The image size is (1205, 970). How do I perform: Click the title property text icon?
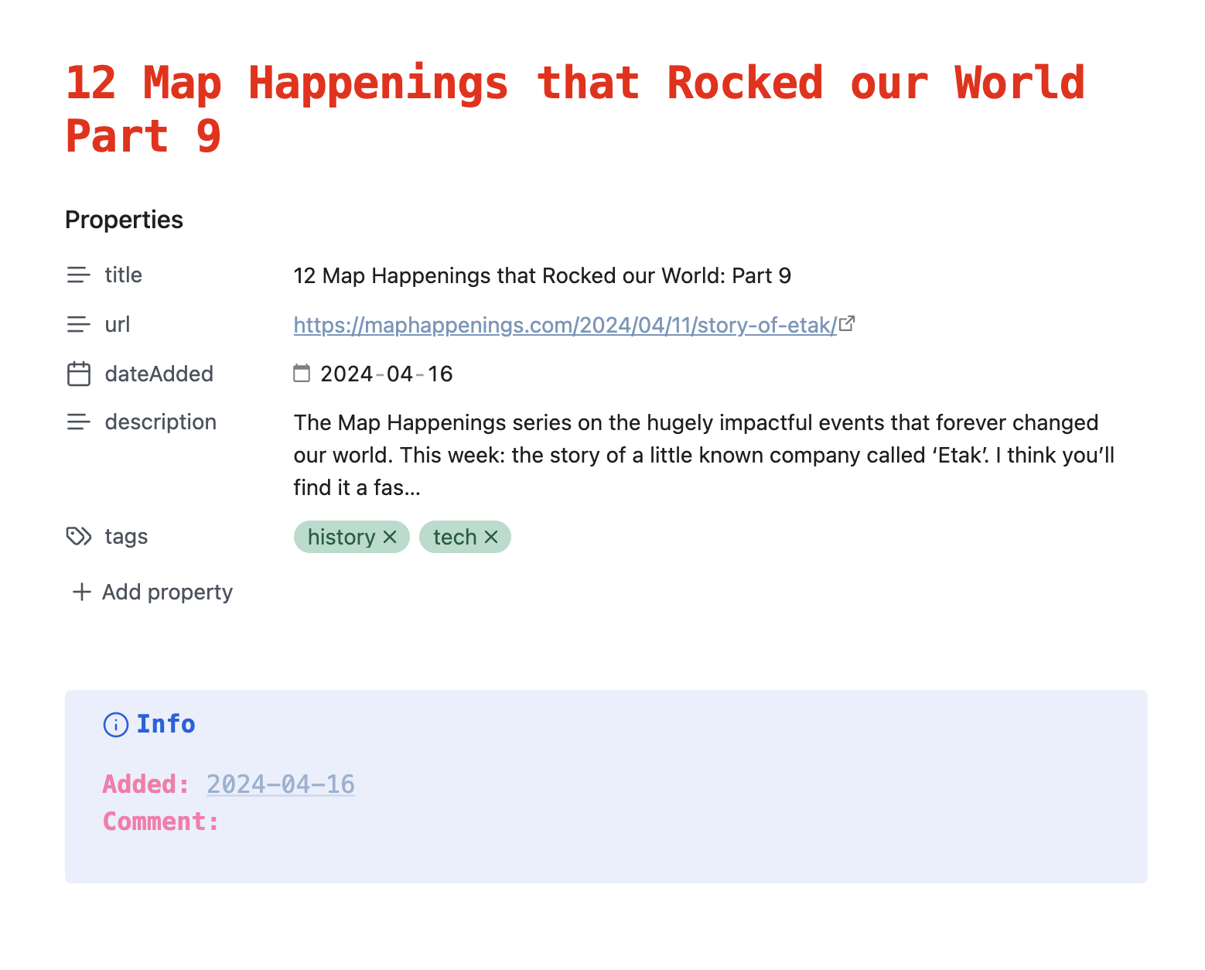(78, 275)
